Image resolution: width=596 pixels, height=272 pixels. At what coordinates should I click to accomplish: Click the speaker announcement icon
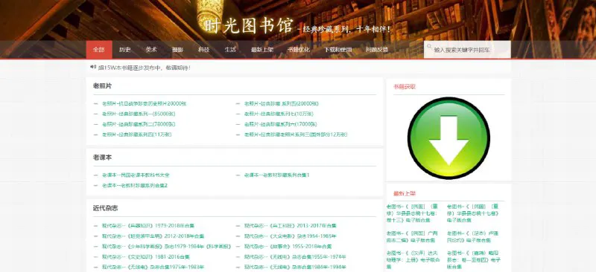(92, 67)
